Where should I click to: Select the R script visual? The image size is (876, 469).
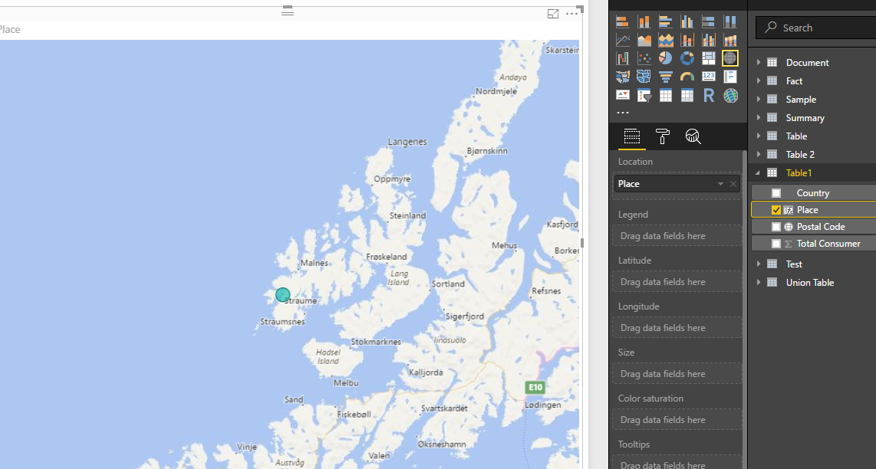pyautogui.click(x=709, y=96)
